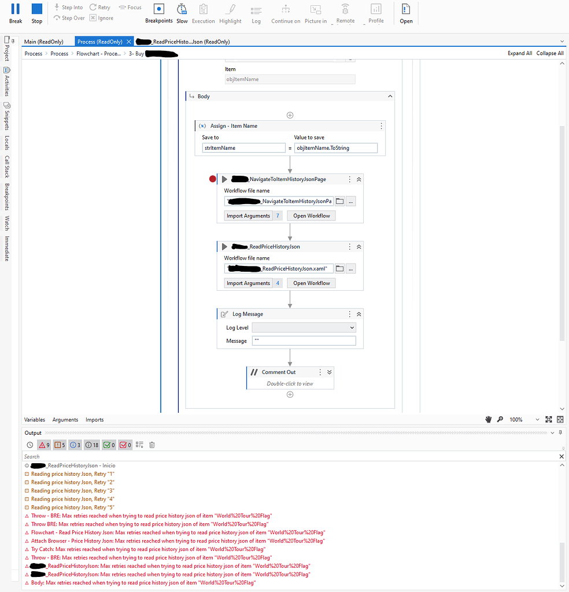Toggle the red breakpoint on NavigateToItemHistoryJsonPage
This screenshot has height=592, width=569.
coord(212,179)
